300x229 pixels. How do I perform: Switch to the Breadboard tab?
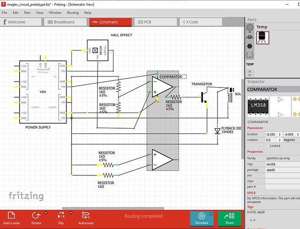[65, 22]
